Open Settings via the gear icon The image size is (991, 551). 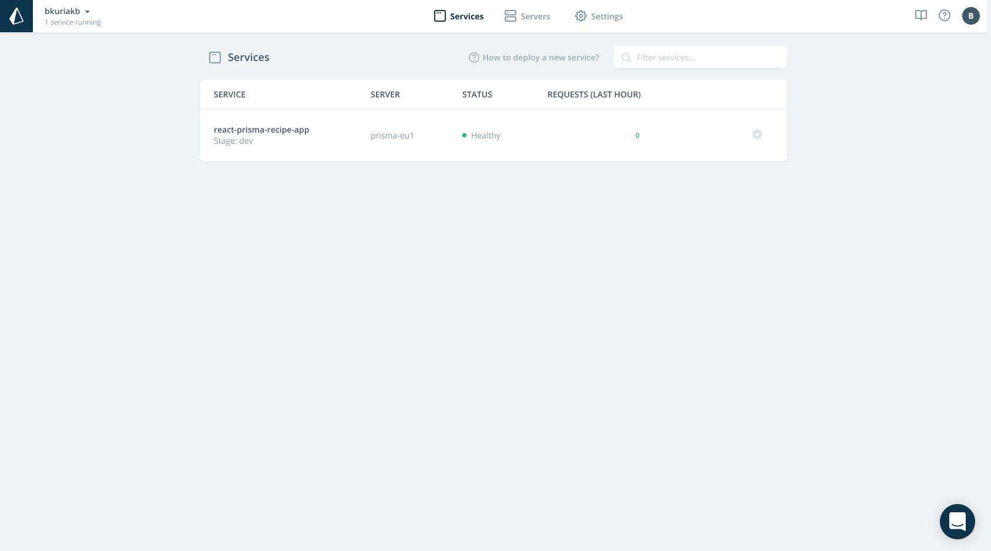tap(581, 16)
